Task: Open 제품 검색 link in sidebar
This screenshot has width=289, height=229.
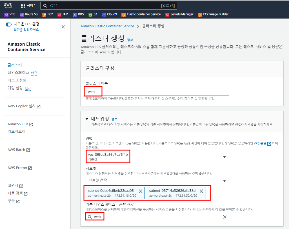Action: click(x=15, y=193)
